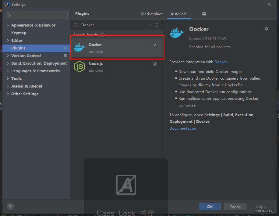The width and height of the screenshot is (279, 216).
Task: Click the 'bundled 211.7142.45' version text
Action: (207, 39)
